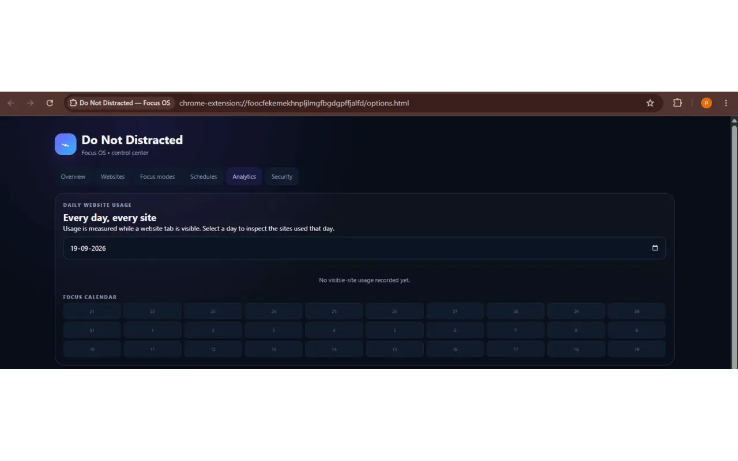The width and height of the screenshot is (738, 461).
Task: Open the Chrome profile avatar
Action: tap(706, 103)
